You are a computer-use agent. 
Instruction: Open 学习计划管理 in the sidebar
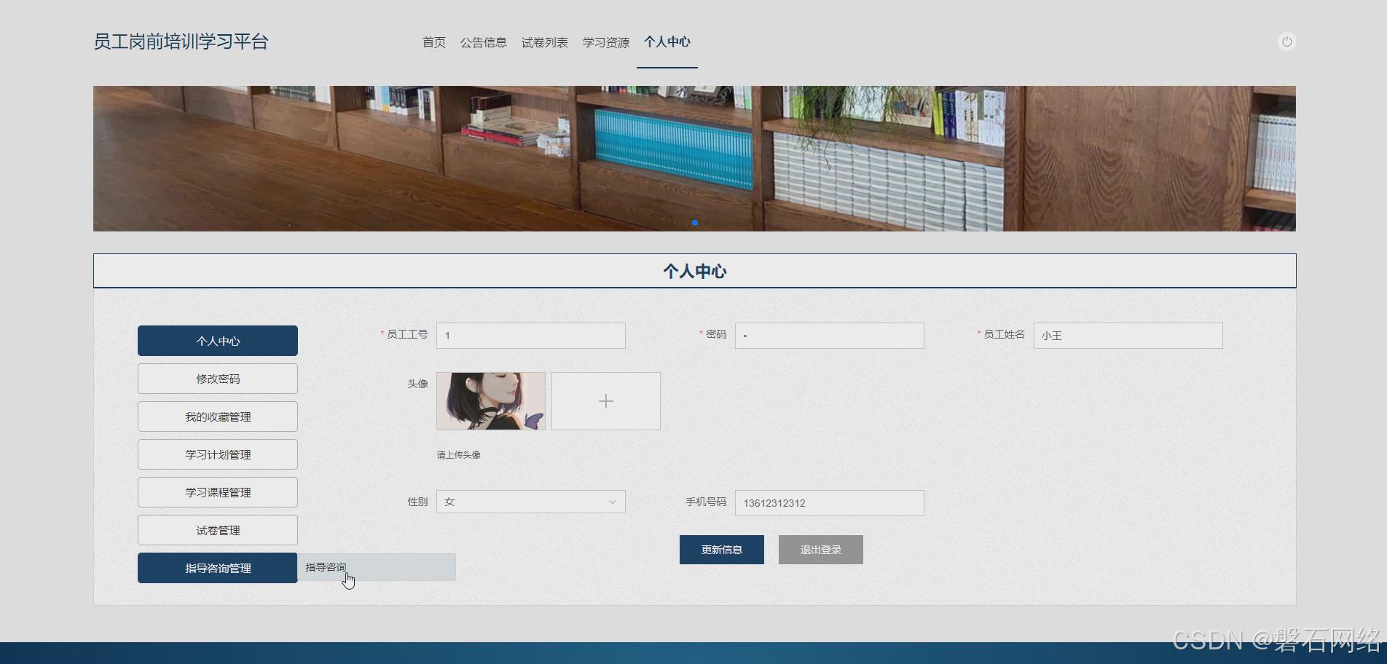coord(218,454)
